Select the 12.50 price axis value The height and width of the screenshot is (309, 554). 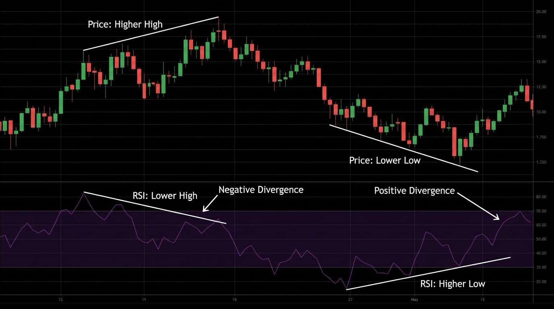pos(541,87)
